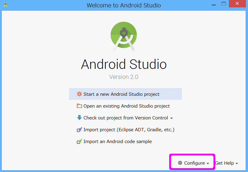Check out project from Version Control

point(125,118)
